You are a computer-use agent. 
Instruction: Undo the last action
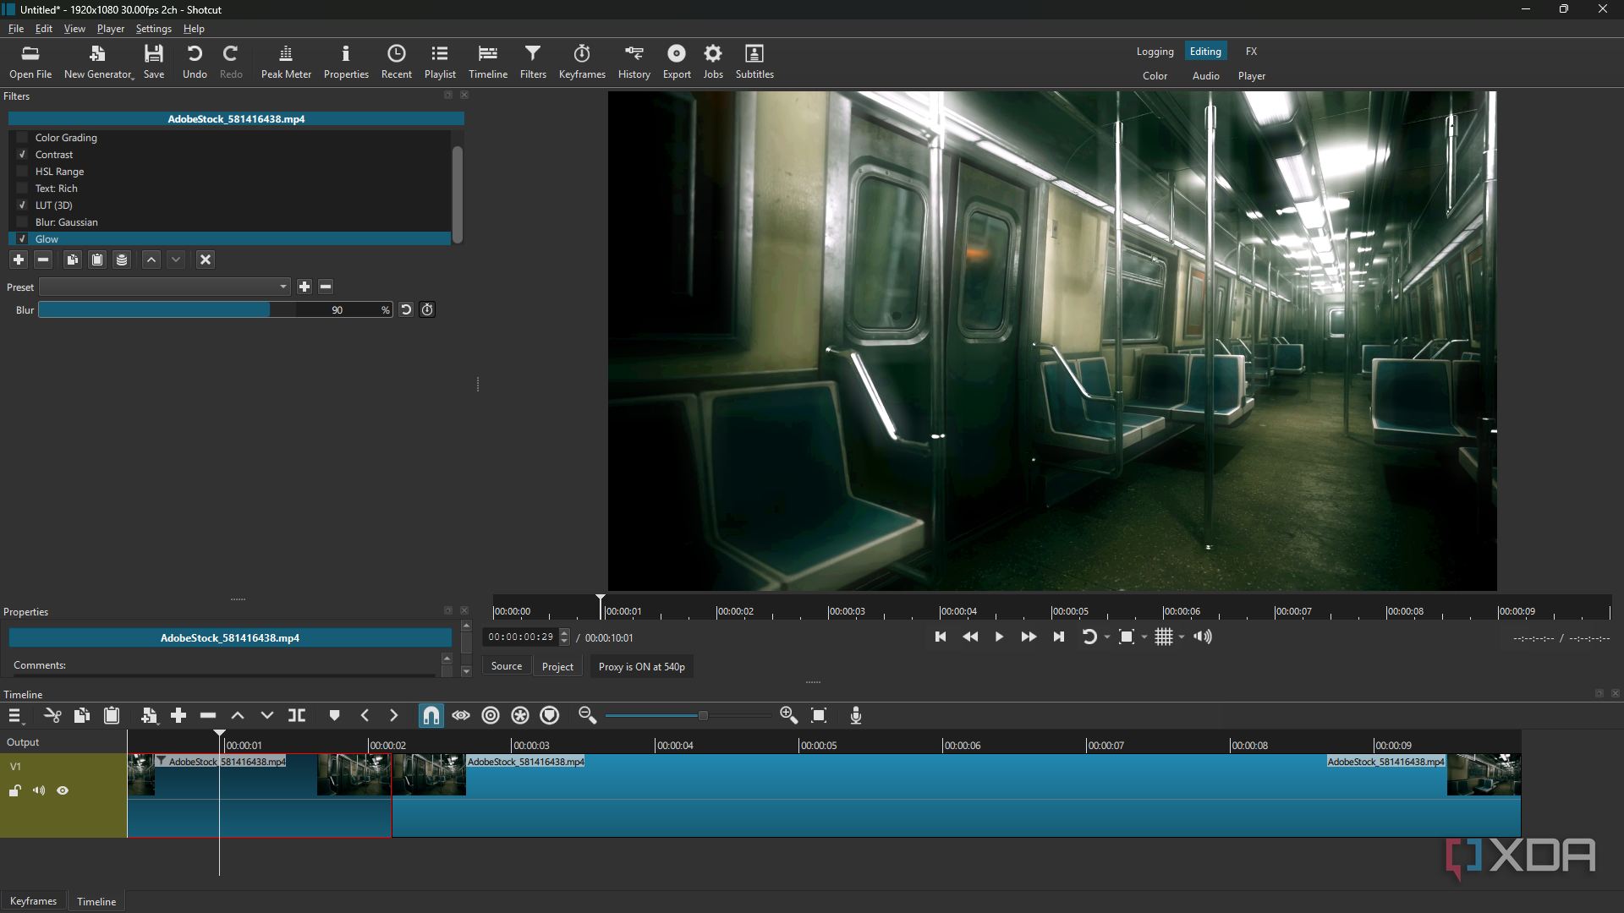point(195,62)
